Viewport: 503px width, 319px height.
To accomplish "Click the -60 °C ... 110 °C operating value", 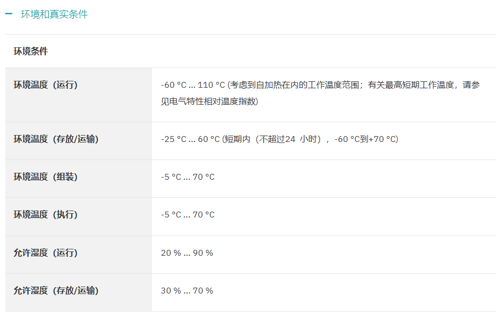I will point(193,85).
